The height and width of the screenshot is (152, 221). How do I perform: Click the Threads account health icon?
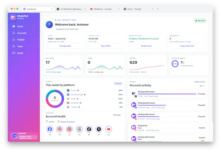pyautogui.click(x=79, y=129)
